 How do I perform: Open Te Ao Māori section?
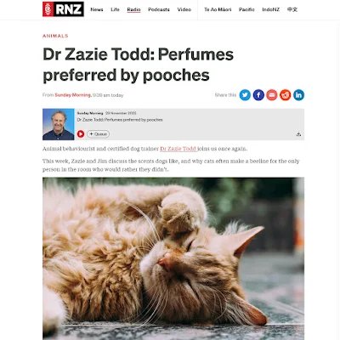tap(218, 9)
